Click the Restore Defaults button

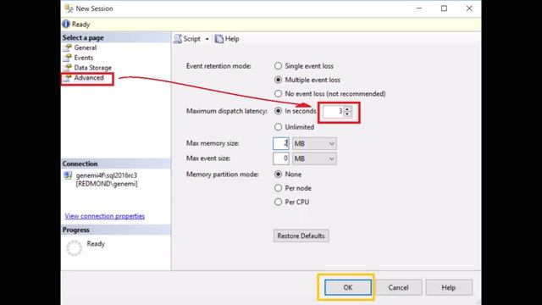pyautogui.click(x=301, y=236)
